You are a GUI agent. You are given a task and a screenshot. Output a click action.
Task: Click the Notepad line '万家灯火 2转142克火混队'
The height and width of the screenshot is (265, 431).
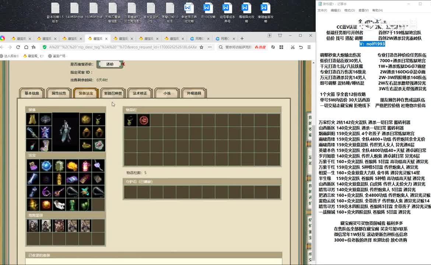(364, 123)
